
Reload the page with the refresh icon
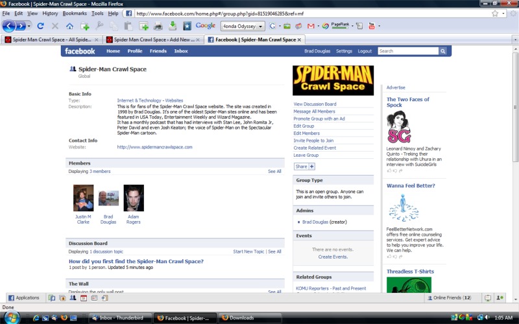(x=40, y=26)
